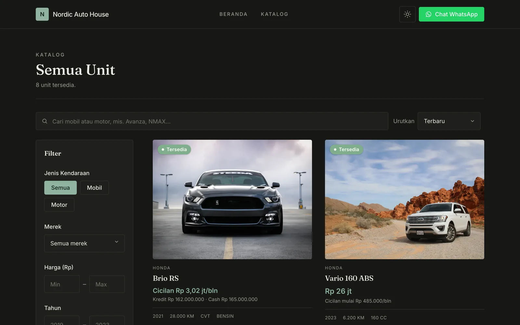Click the Merek dropdown chevron arrow
This screenshot has width=520, height=325.
pos(117,242)
